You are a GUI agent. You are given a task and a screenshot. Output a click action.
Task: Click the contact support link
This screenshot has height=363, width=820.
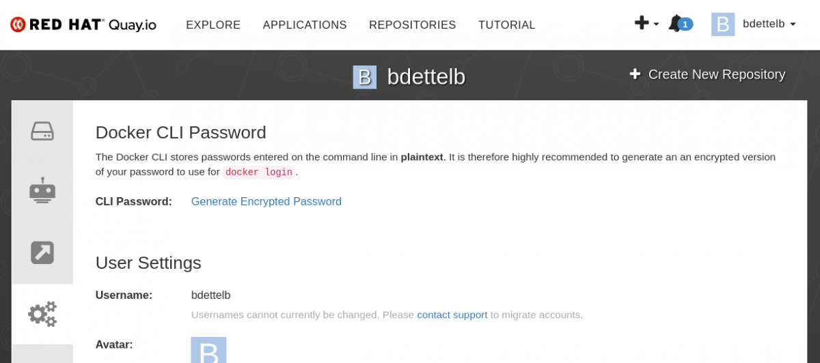(x=452, y=315)
